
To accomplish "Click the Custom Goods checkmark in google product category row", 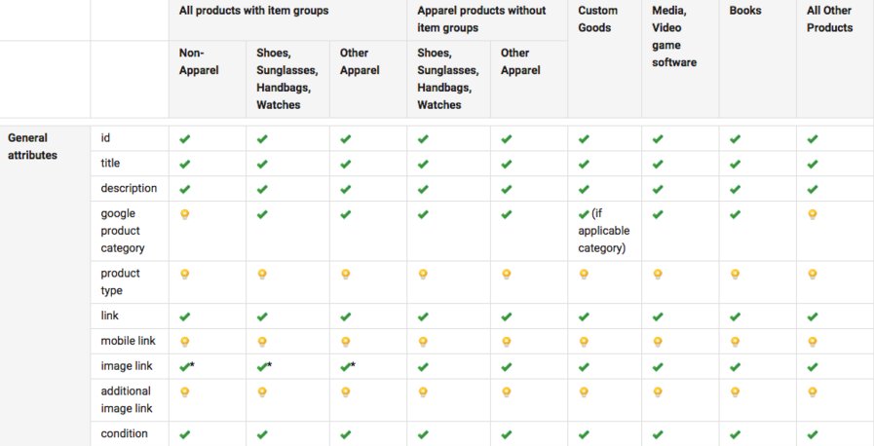I will pyautogui.click(x=584, y=214).
